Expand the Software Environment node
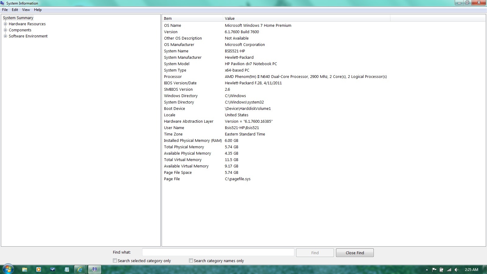 click(x=5, y=36)
